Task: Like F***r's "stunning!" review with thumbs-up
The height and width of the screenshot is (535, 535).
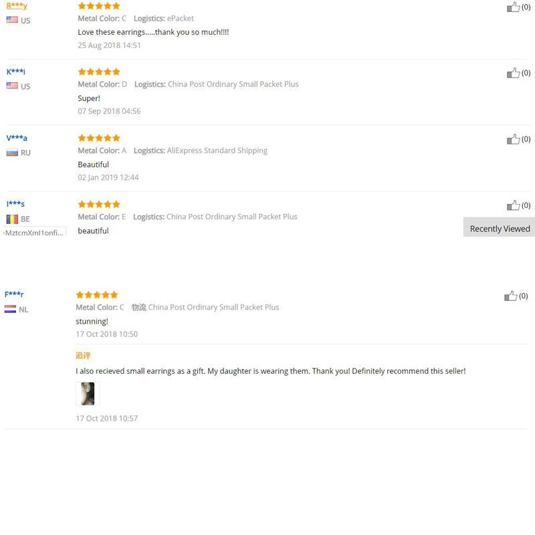Action: coord(510,296)
